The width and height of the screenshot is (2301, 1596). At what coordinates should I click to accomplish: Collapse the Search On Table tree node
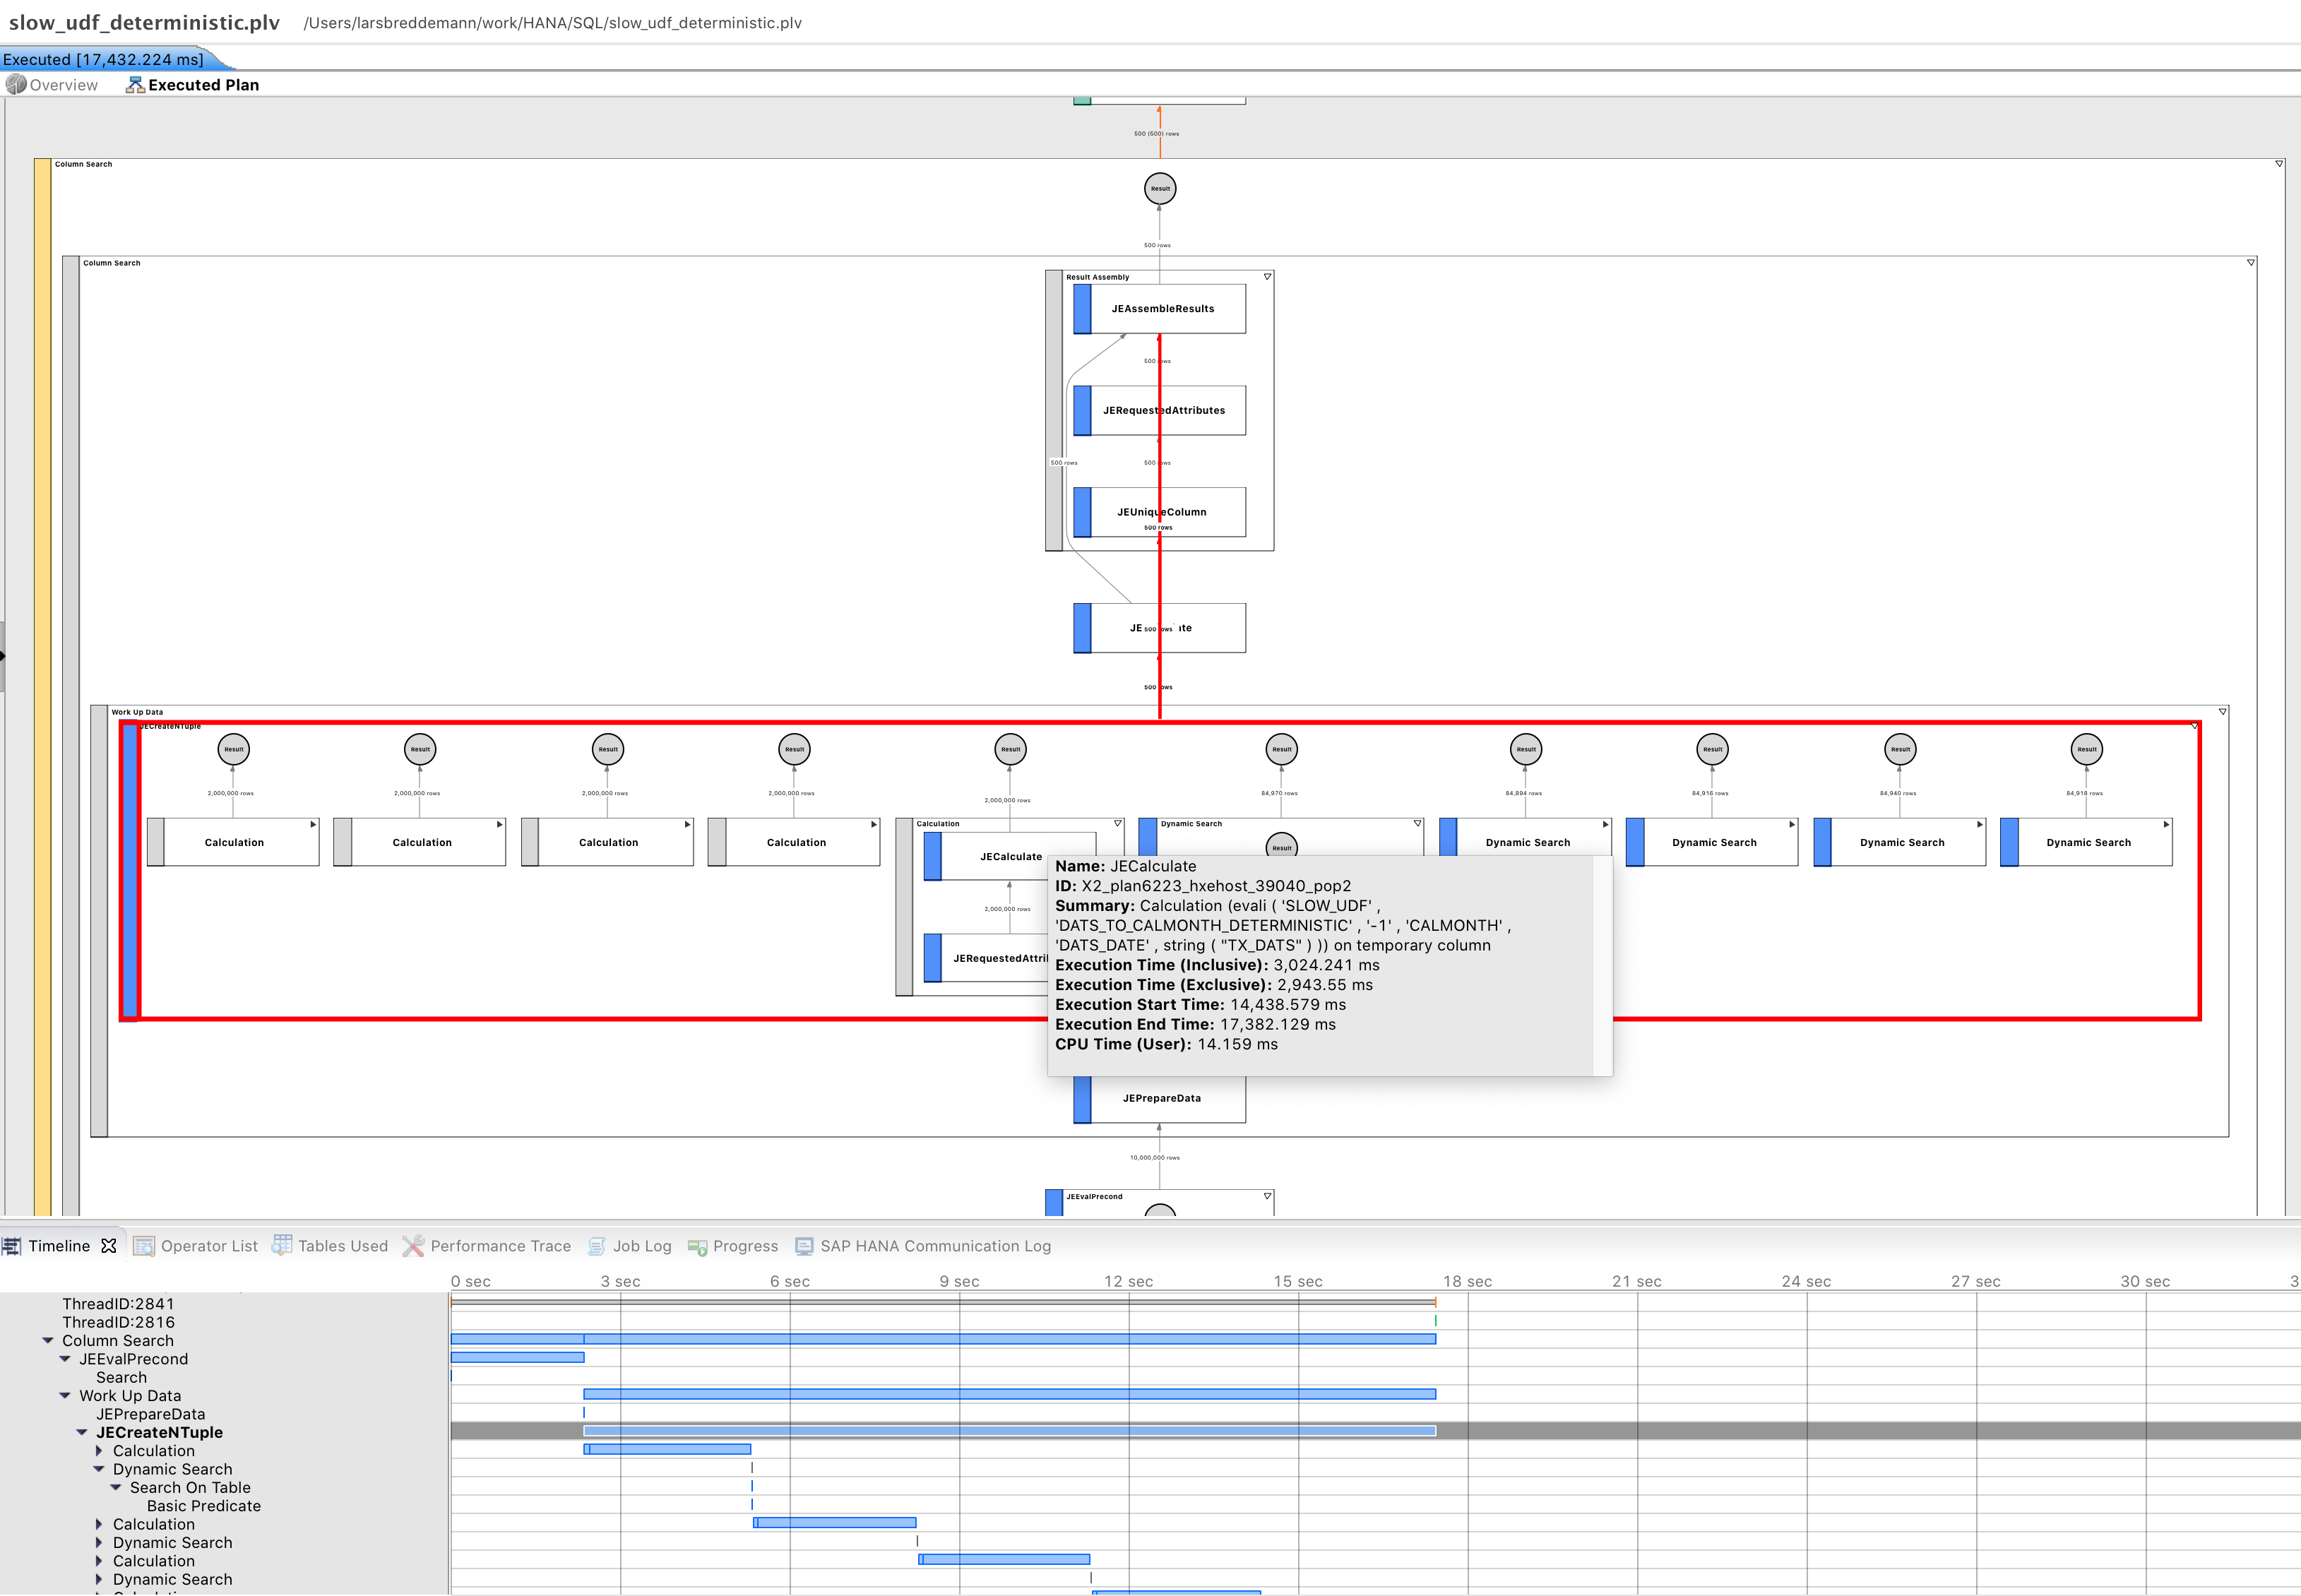116,1488
